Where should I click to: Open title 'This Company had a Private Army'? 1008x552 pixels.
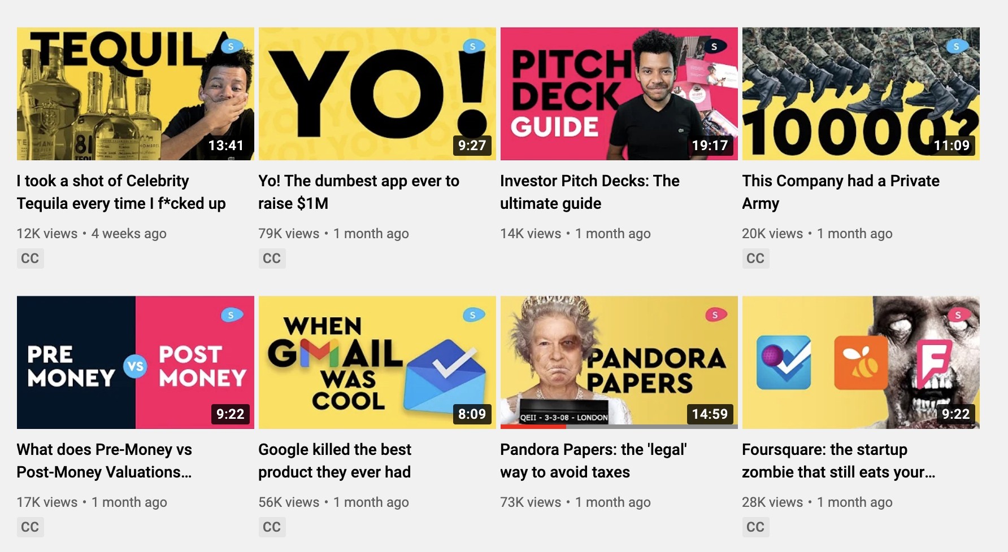coord(840,192)
